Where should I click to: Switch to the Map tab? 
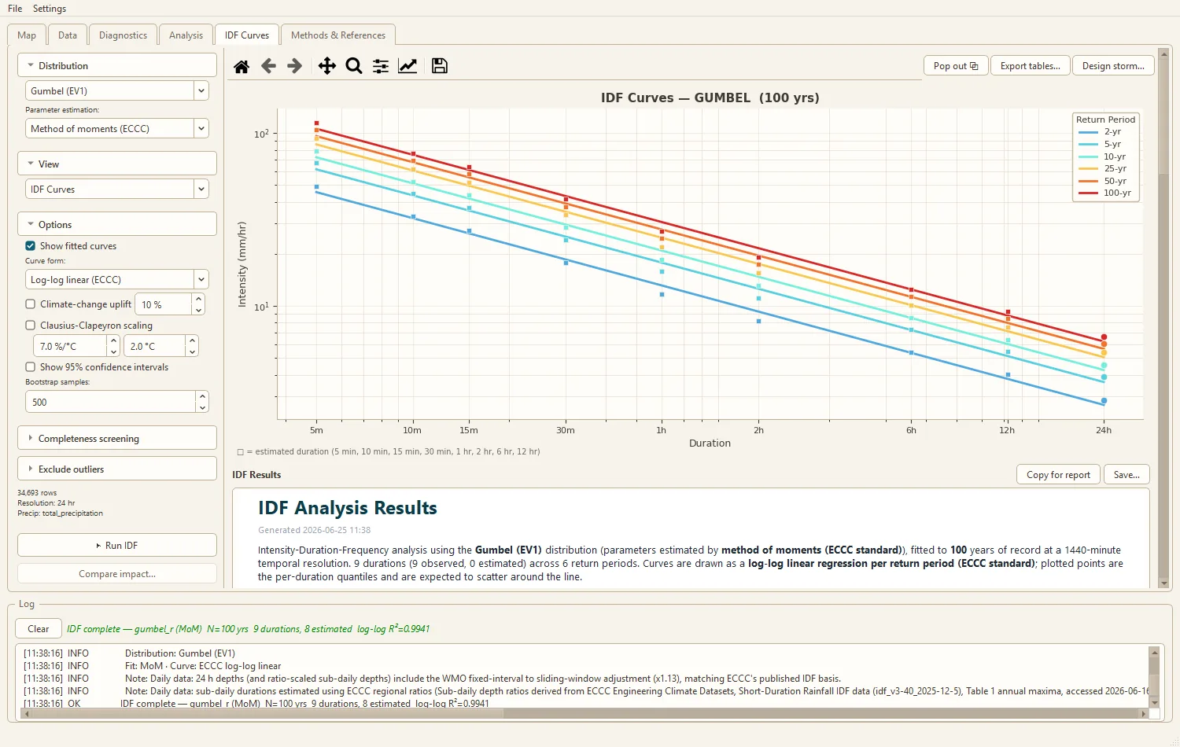click(x=27, y=35)
